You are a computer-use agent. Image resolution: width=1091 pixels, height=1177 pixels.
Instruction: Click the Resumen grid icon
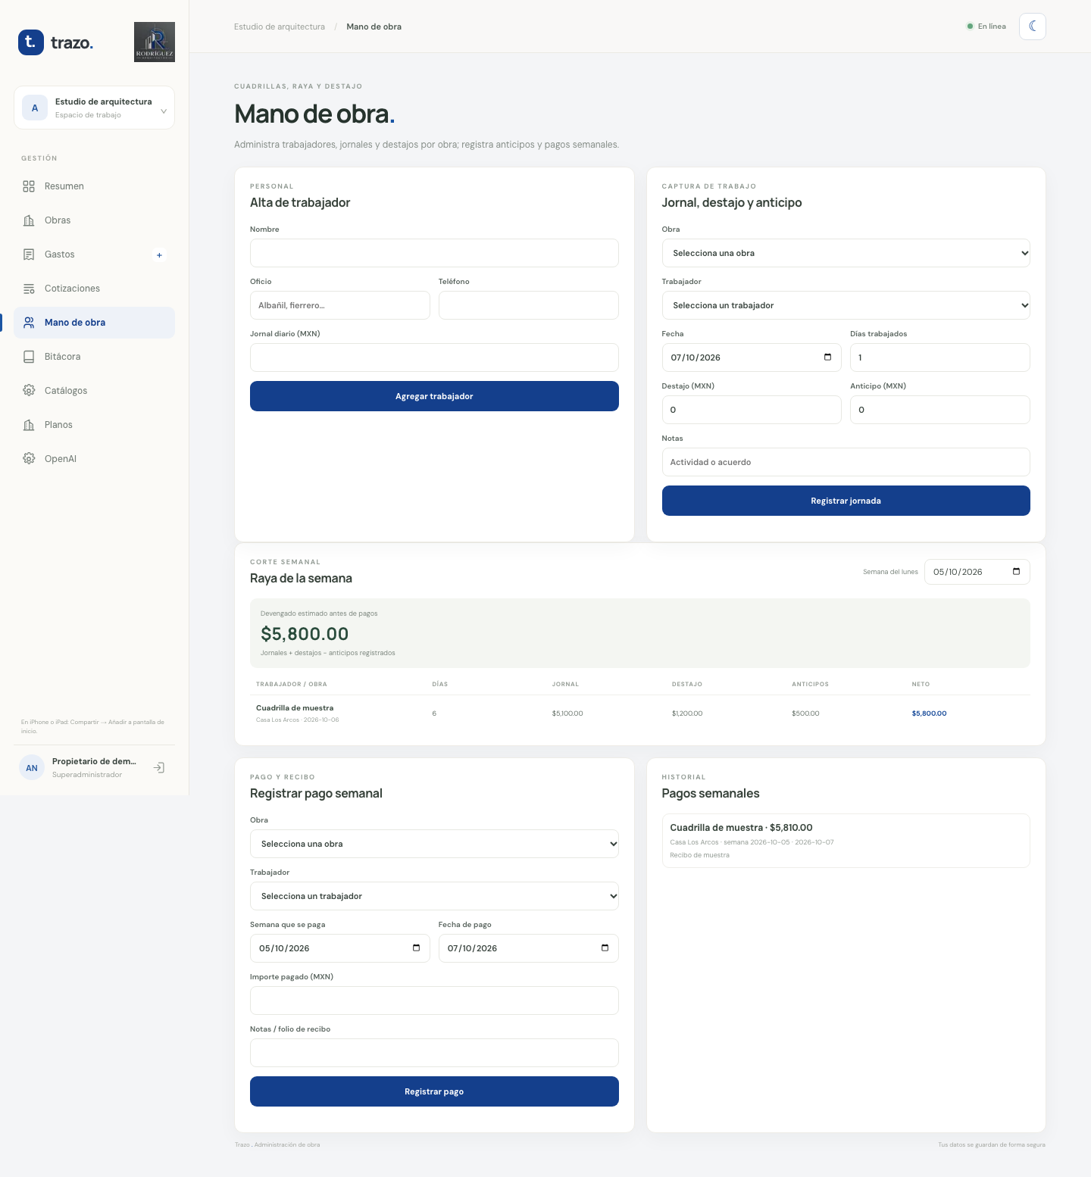pos(29,186)
